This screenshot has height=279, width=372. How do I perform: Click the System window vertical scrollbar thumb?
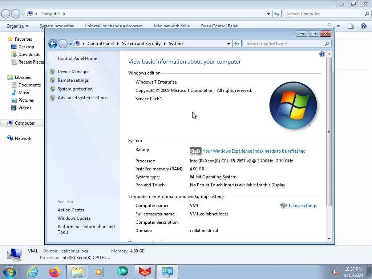point(329,132)
